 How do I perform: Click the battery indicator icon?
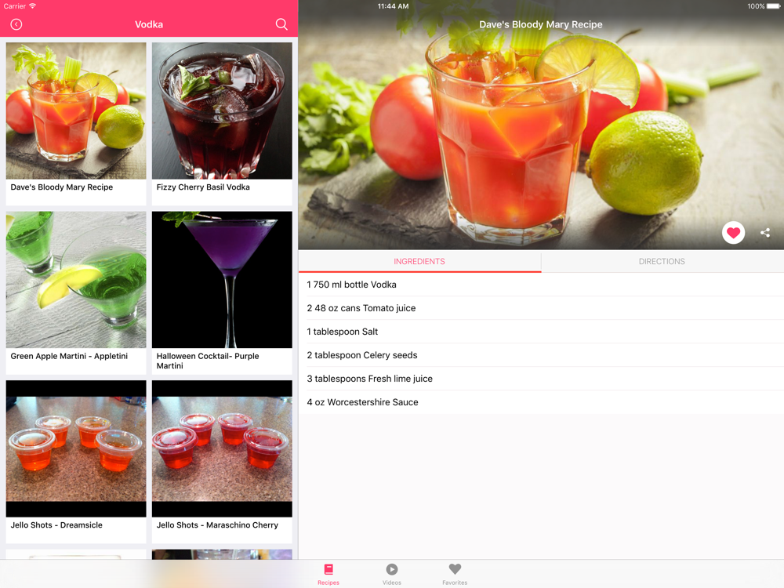(x=773, y=6)
